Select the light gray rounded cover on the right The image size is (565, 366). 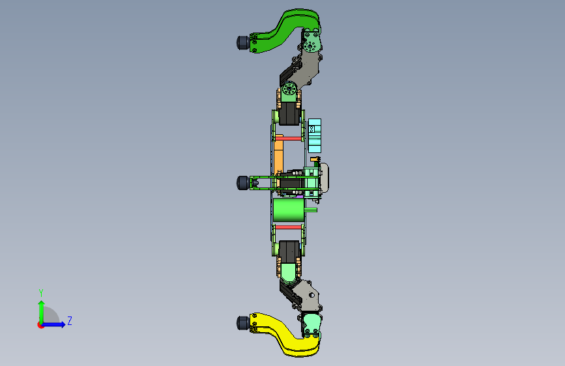[325, 178]
